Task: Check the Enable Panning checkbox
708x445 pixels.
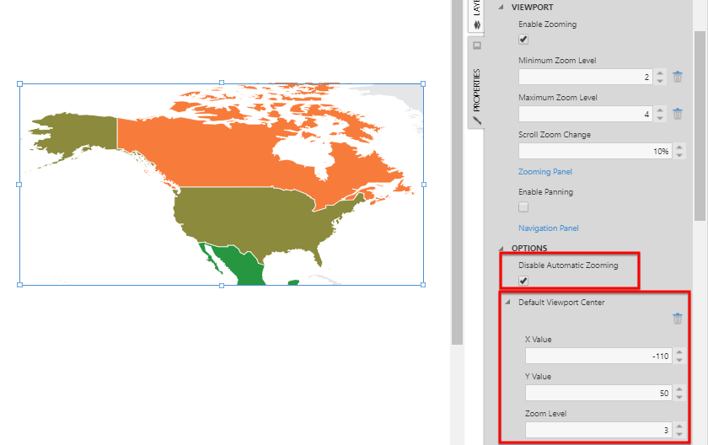Action: pos(523,206)
